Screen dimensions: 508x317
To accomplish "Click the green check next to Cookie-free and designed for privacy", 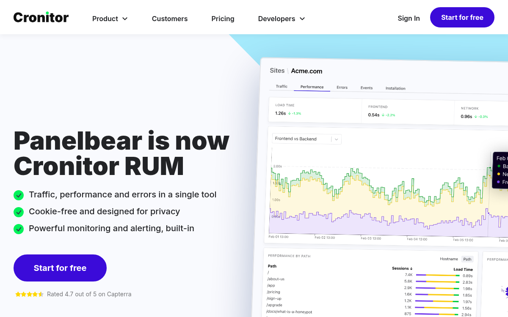I will pyautogui.click(x=19, y=212).
